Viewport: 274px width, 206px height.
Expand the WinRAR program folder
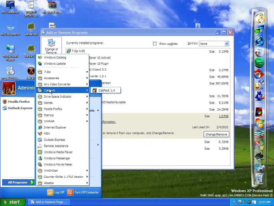[63, 121]
